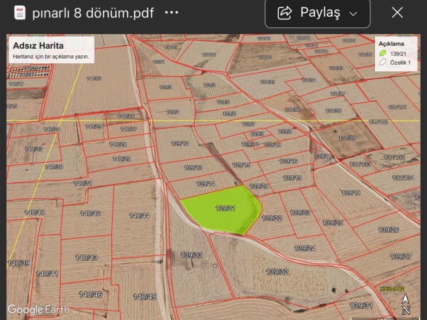Click parcel label 139/22
Screen dimensions: 427x320
tap(272, 218)
